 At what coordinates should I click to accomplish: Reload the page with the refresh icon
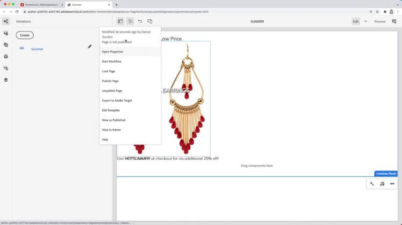tap(17, 12)
